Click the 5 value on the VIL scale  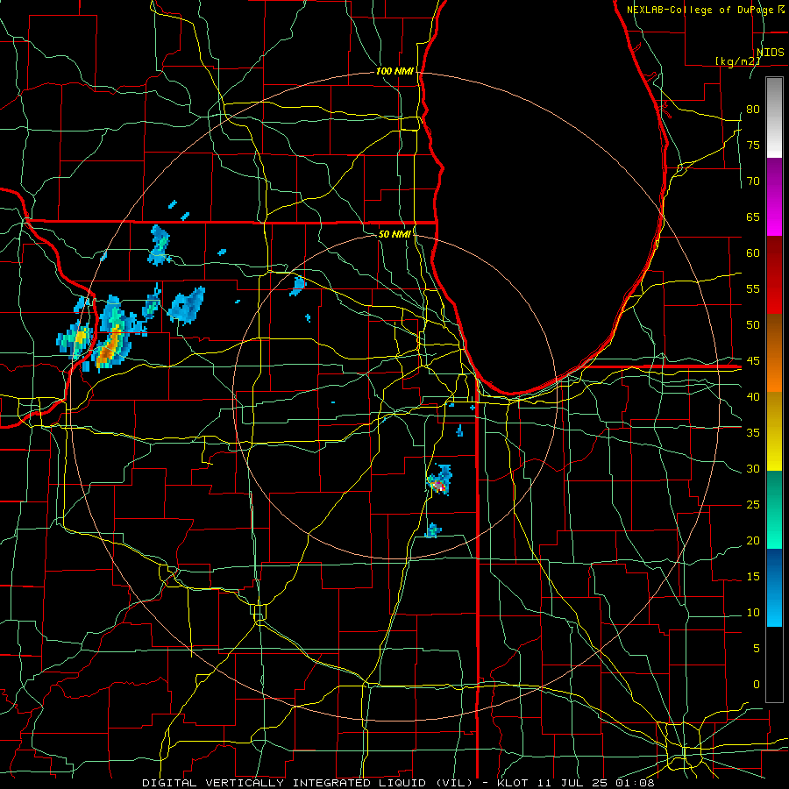pos(757,649)
